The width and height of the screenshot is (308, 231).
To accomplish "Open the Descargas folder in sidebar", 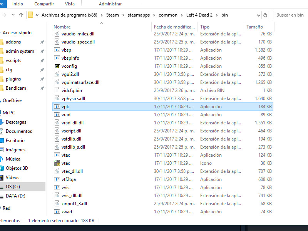I will coord(16,122).
